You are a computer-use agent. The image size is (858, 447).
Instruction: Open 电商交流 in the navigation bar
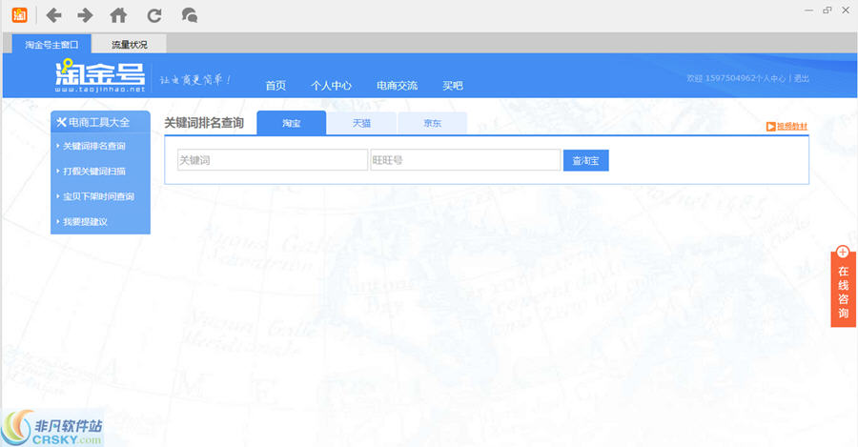[398, 86]
